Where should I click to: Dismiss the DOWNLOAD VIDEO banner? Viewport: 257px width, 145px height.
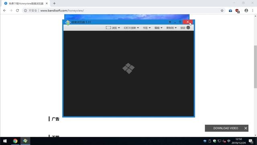pos(245,128)
